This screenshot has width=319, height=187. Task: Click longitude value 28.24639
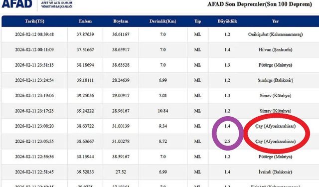121,80
